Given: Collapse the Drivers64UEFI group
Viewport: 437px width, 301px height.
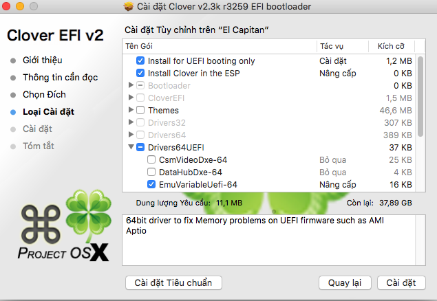Looking at the screenshot, I should point(131,147).
